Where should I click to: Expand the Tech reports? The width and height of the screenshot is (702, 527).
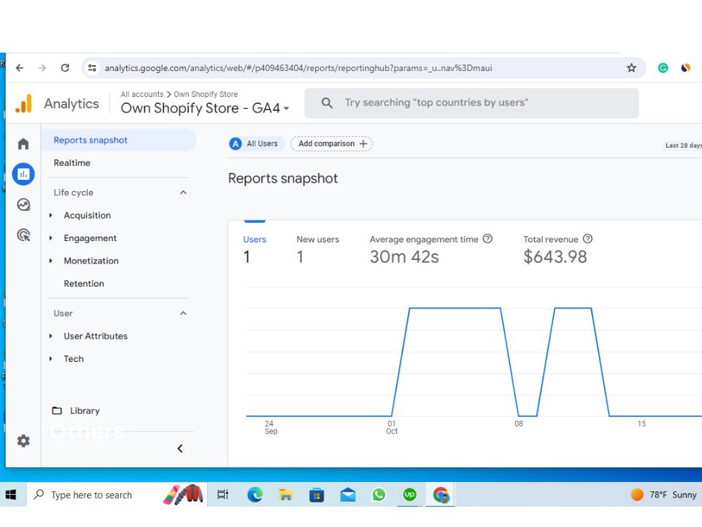pos(51,359)
